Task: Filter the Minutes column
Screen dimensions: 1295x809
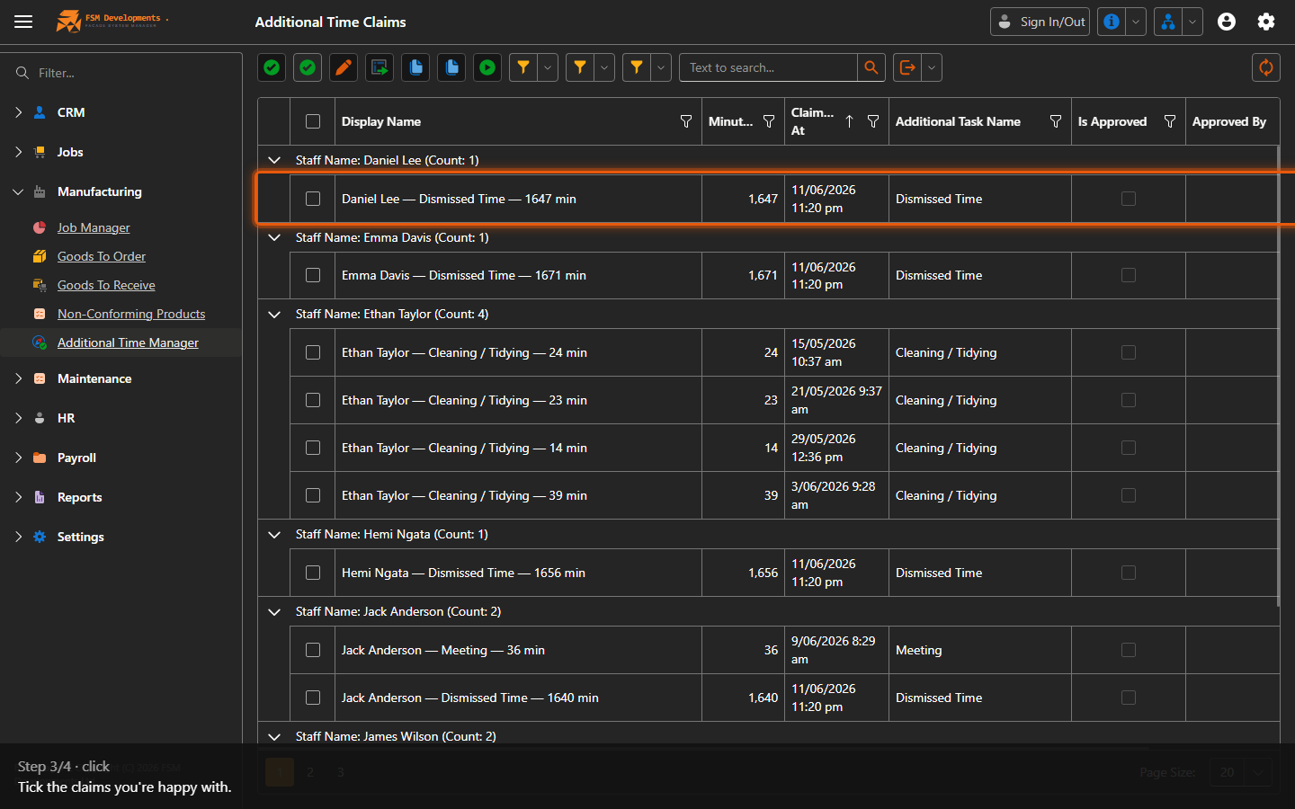Action: coord(769,121)
